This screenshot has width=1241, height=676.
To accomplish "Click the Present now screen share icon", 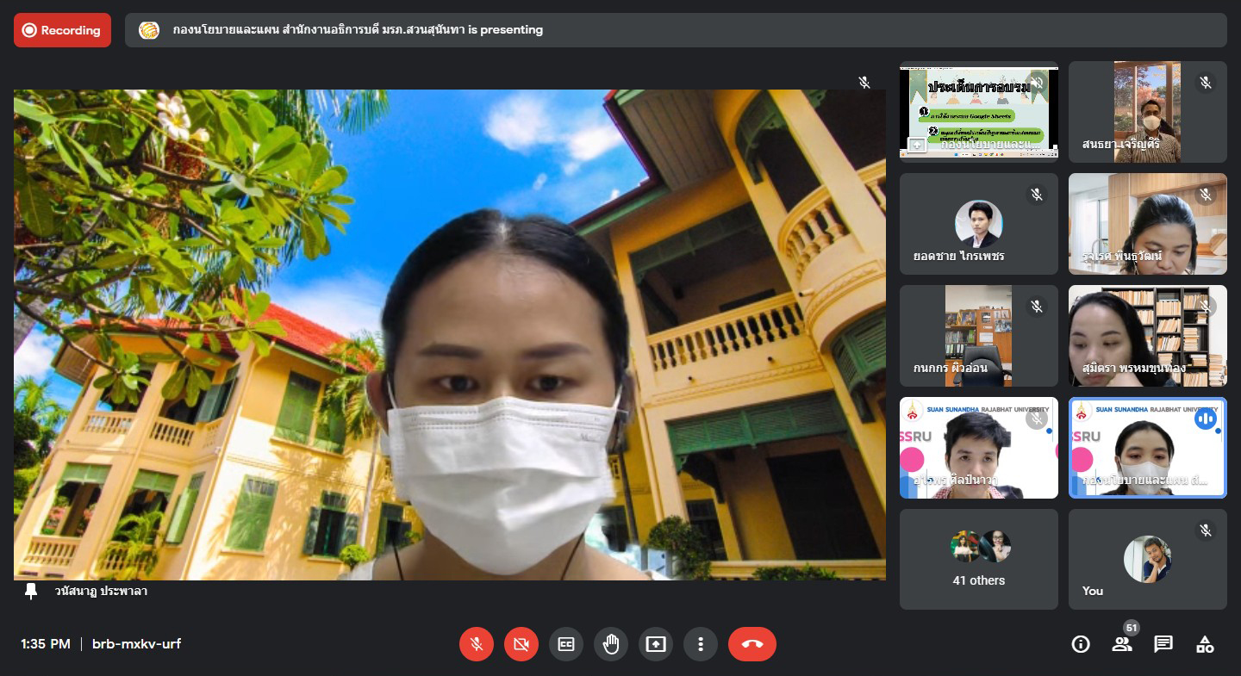I will tap(656, 644).
